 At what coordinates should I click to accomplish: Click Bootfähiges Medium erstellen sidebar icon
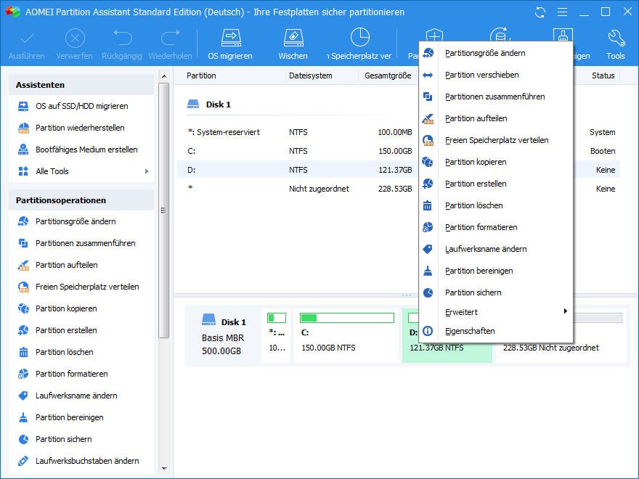click(23, 150)
